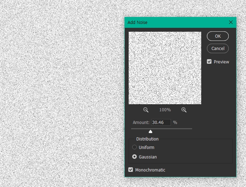This screenshot has height=187, width=246.
Task: Cancel the Add Noise dialog
Action: click(218, 49)
